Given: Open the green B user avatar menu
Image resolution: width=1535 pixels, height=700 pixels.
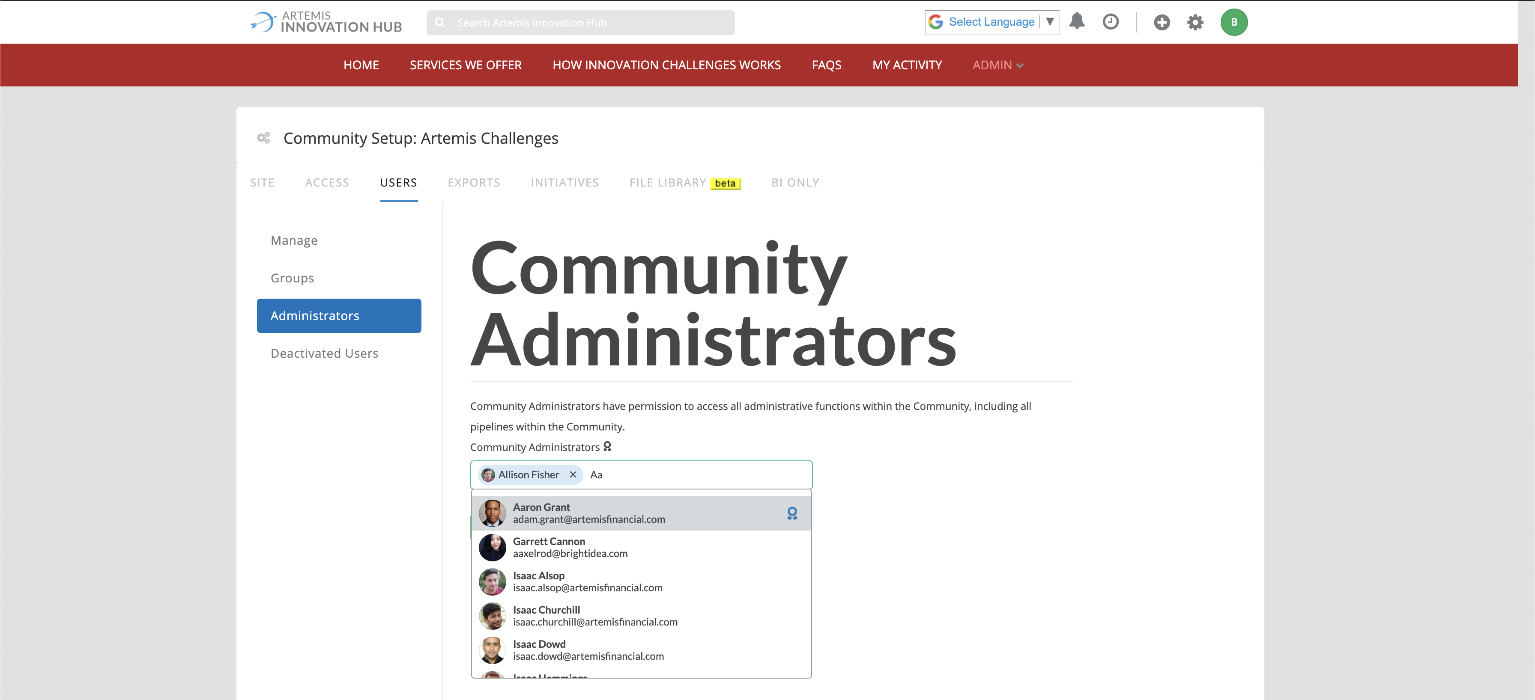Looking at the screenshot, I should click(1233, 22).
